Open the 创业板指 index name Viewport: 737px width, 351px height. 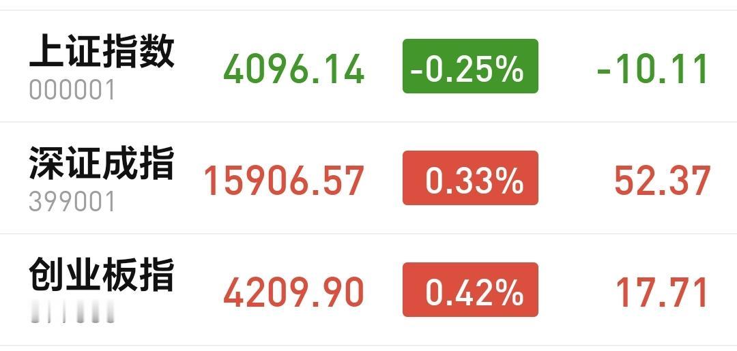point(102,275)
